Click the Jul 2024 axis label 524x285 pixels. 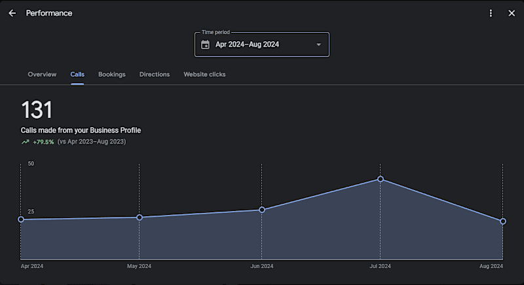[x=380, y=266]
